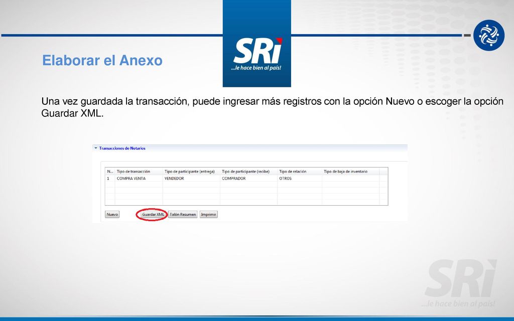The width and height of the screenshot is (514, 321).
Task: Select the COMPRADOR cell
Action: pyautogui.click(x=248, y=179)
